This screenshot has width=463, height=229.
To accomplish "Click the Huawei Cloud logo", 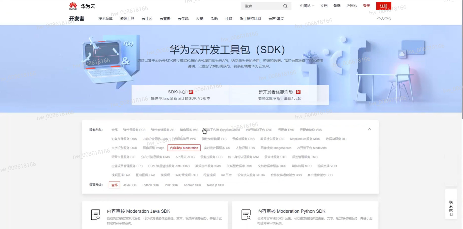I will pyautogui.click(x=82, y=6).
